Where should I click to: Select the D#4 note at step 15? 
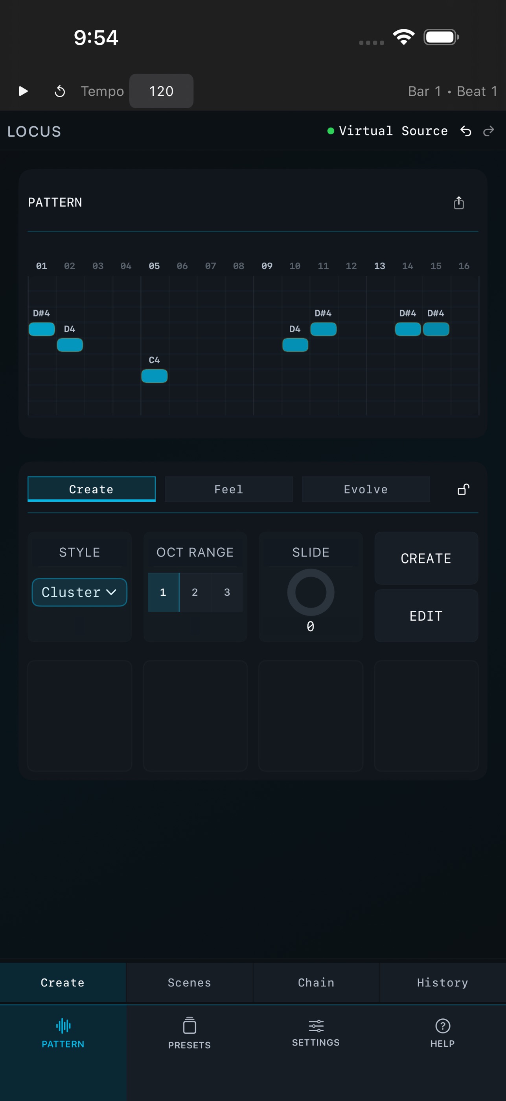436,329
